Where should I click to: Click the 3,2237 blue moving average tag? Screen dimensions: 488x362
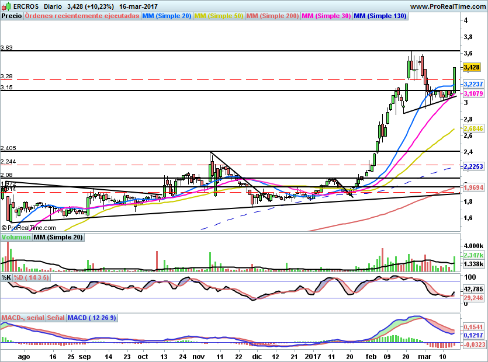[473, 84]
